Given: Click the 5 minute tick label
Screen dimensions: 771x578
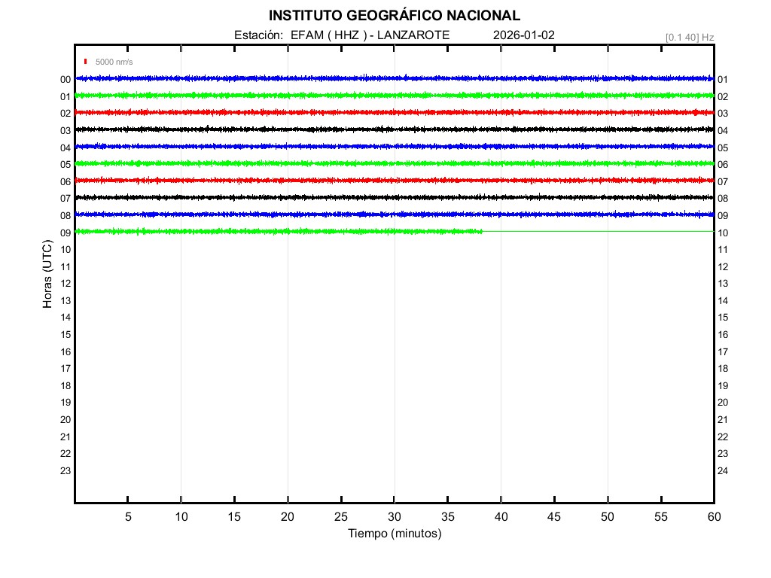Looking at the screenshot, I should point(128,517).
